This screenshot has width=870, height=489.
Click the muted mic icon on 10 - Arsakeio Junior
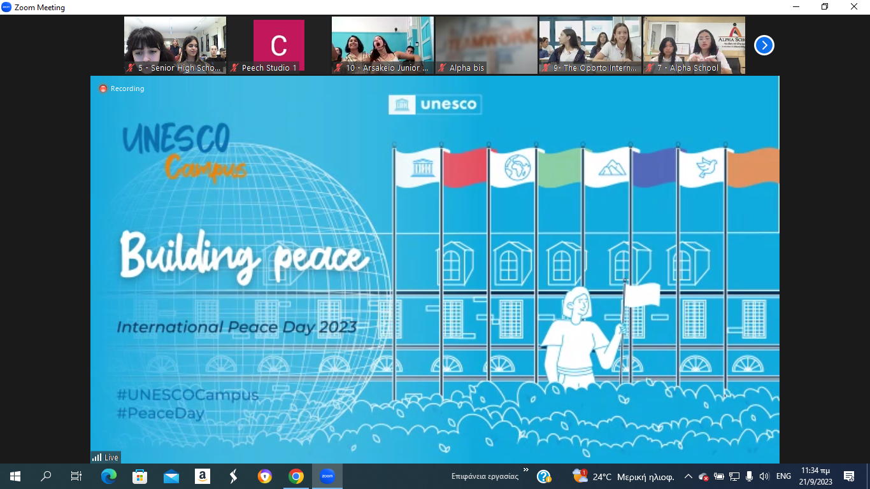click(x=338, y=68)
